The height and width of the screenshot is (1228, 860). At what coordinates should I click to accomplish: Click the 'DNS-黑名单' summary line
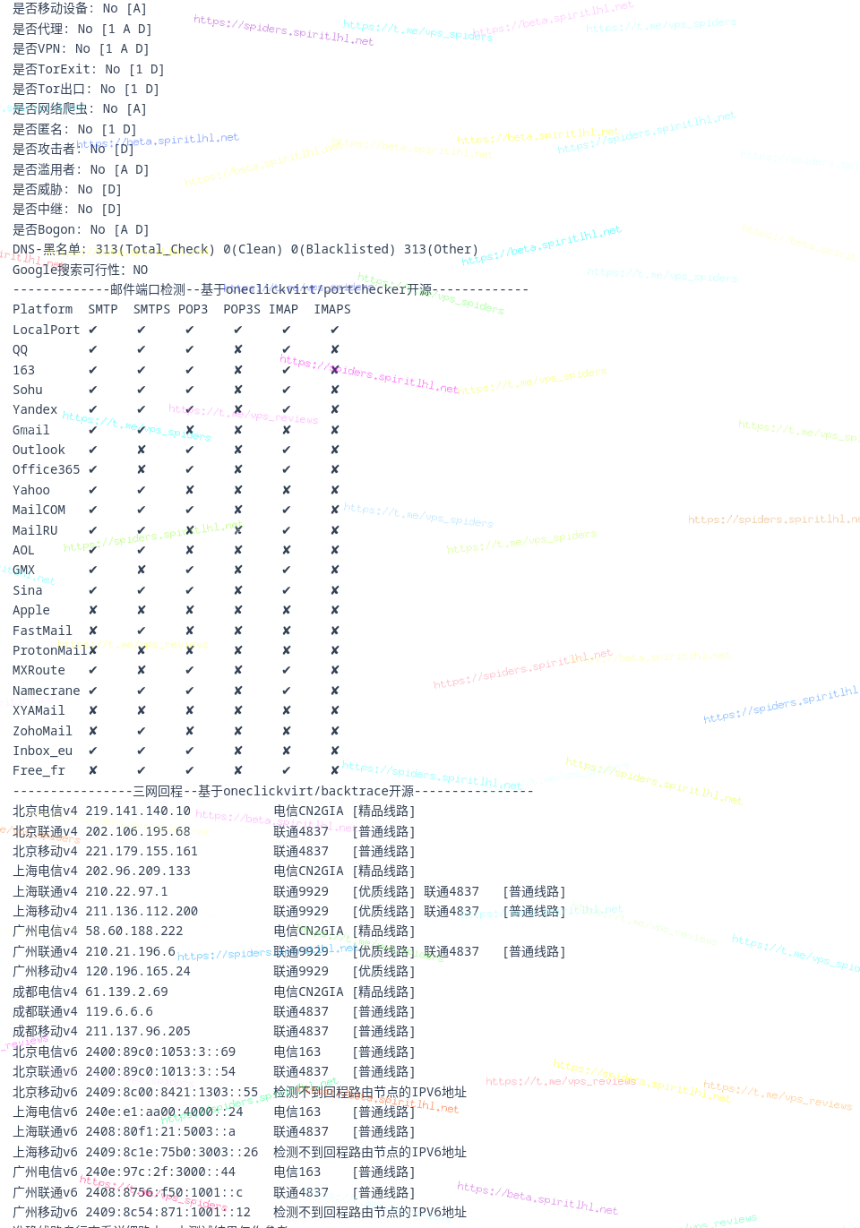[245, 250]
